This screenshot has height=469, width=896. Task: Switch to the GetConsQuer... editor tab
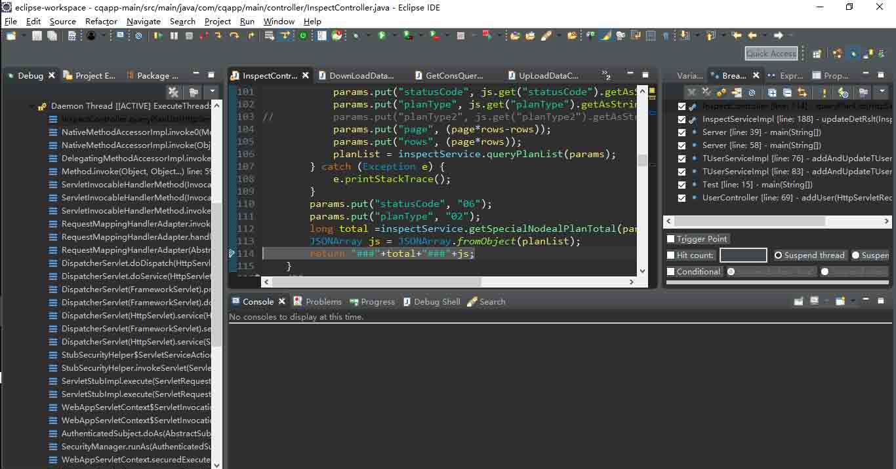pos(454,76)
